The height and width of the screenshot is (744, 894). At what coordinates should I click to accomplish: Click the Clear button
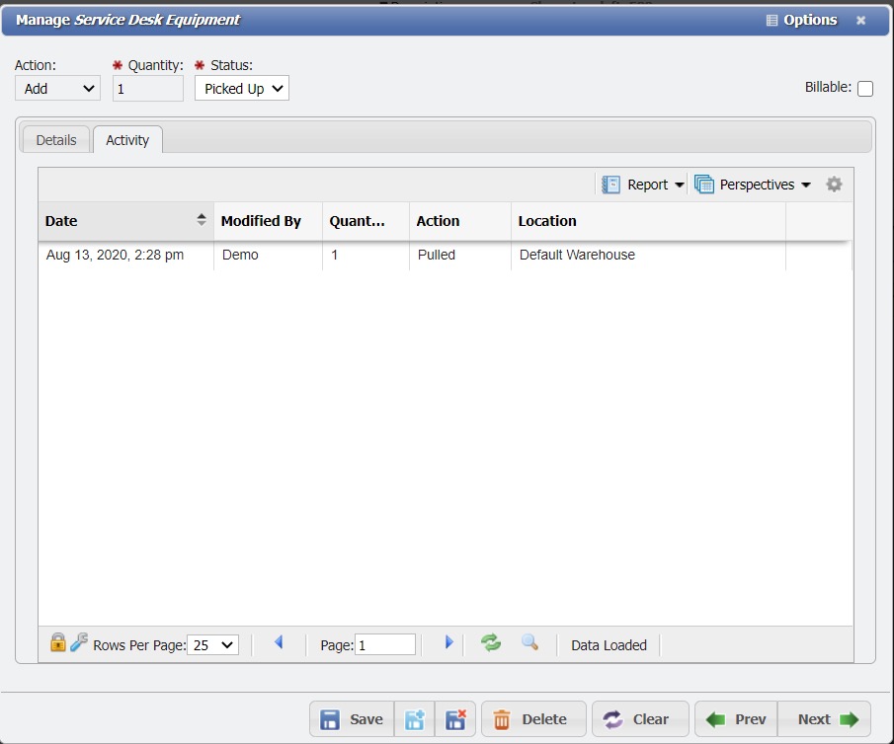(x=639, y=719)
